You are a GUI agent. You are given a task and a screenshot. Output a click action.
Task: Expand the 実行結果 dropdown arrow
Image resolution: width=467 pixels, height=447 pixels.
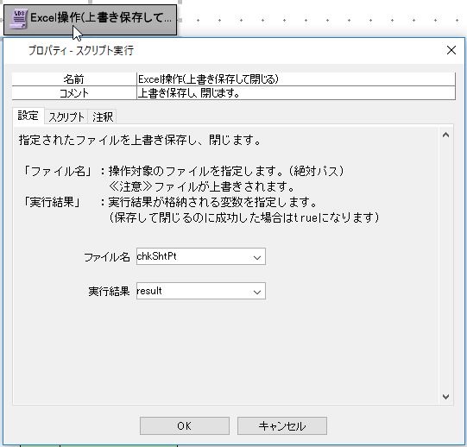click(x=257, y=292)
